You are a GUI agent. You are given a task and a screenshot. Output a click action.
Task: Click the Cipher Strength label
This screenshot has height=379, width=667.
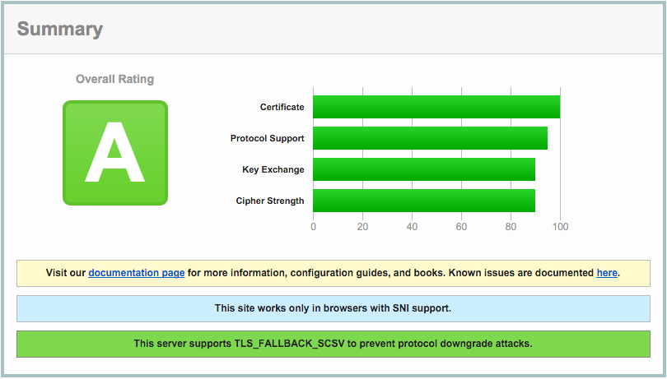click(270, 201)
